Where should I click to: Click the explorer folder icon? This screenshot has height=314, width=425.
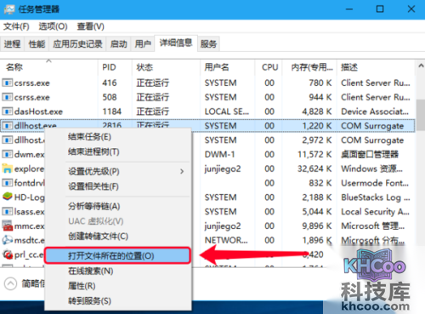coord(8,168)
